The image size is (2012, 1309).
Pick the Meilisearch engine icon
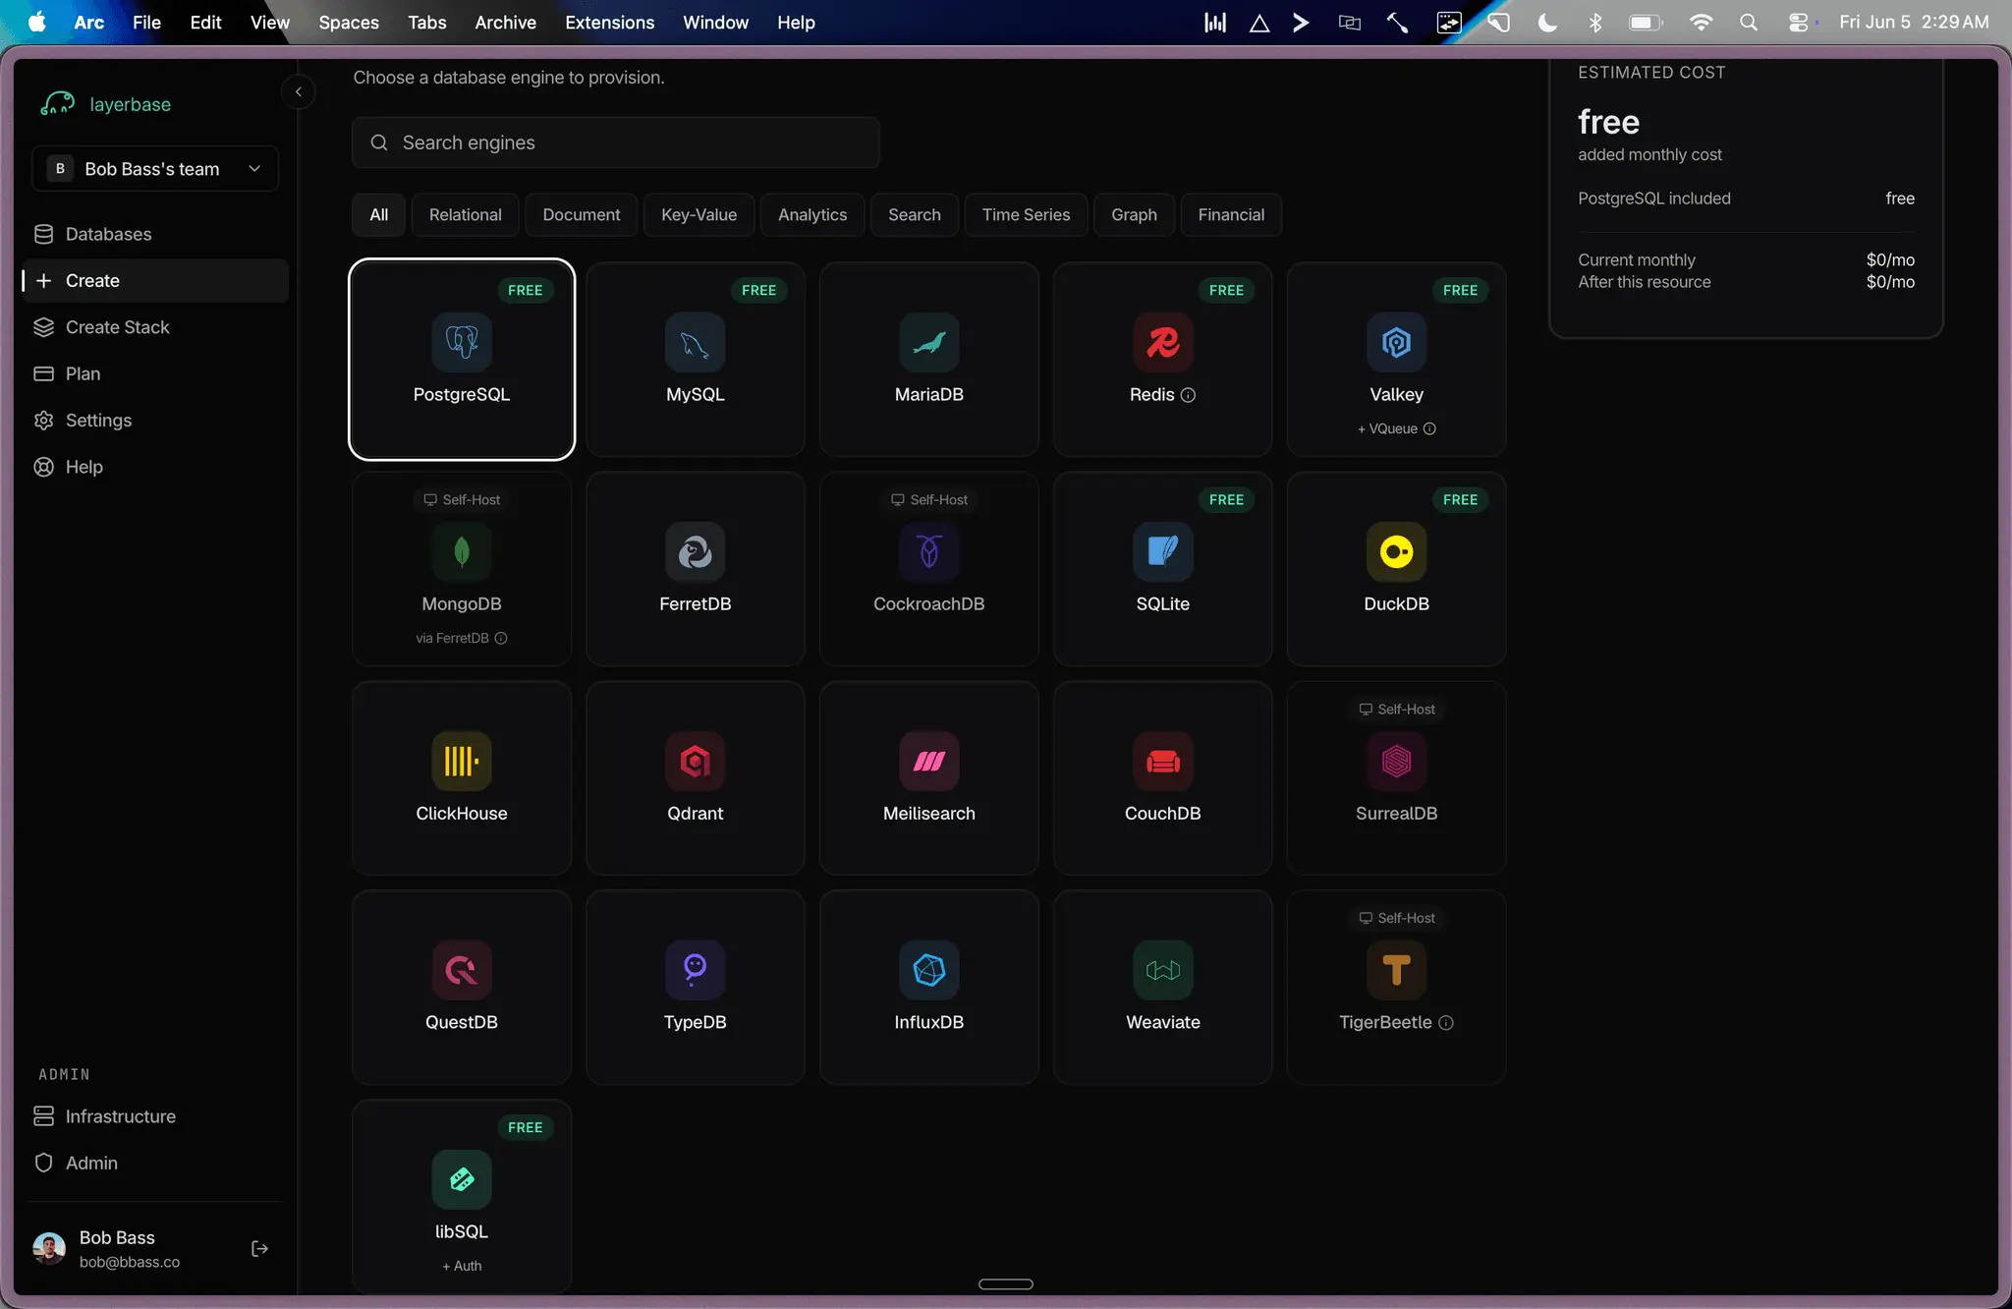point(929,761)
